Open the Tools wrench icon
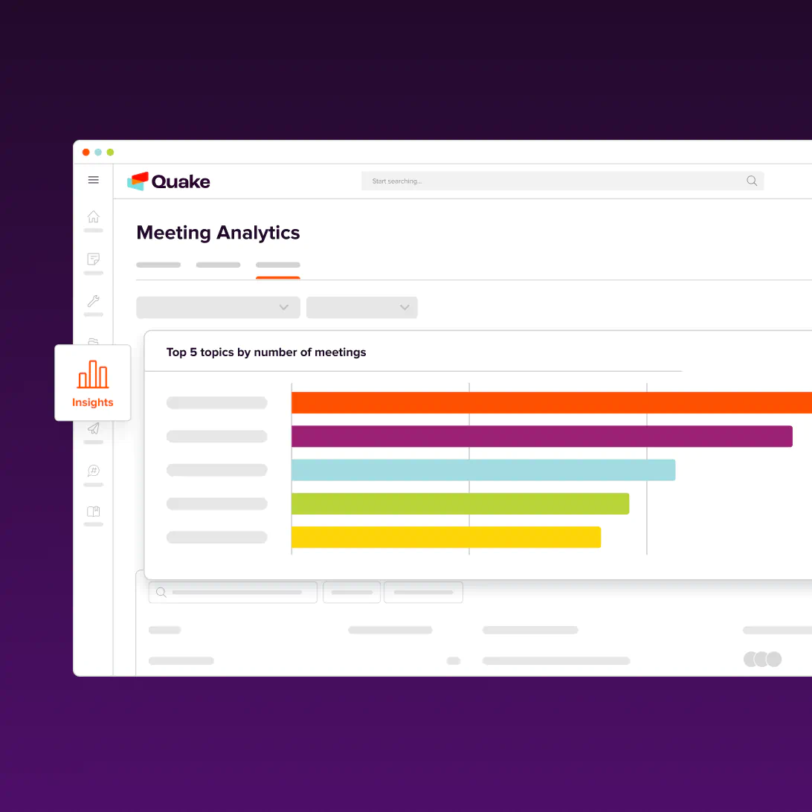This screenshot has width=812, height=812. pos(93,302)
